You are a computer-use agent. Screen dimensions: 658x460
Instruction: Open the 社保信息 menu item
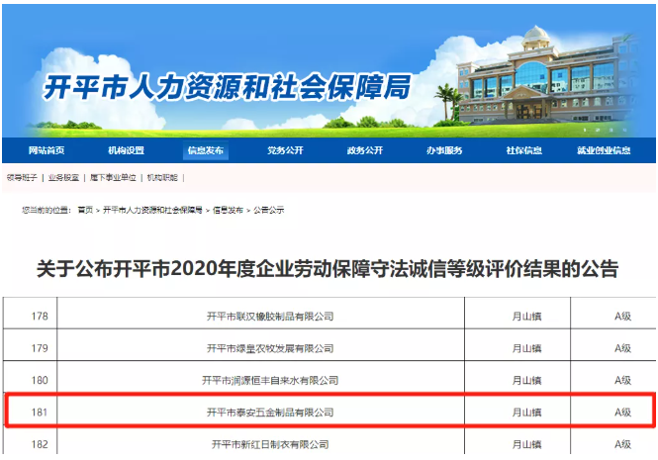523,150
